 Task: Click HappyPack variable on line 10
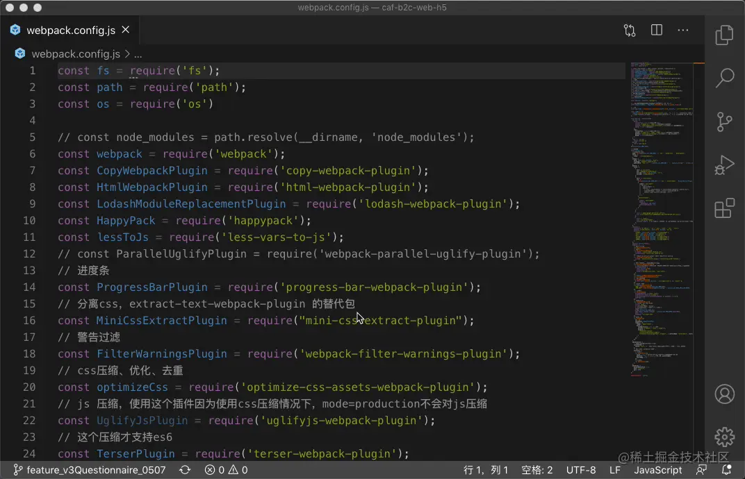[126, 221]
